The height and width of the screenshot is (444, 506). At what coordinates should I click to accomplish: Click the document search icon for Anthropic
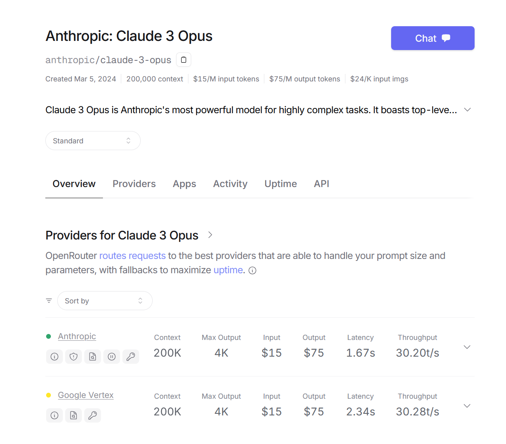(x=93, y=357)
